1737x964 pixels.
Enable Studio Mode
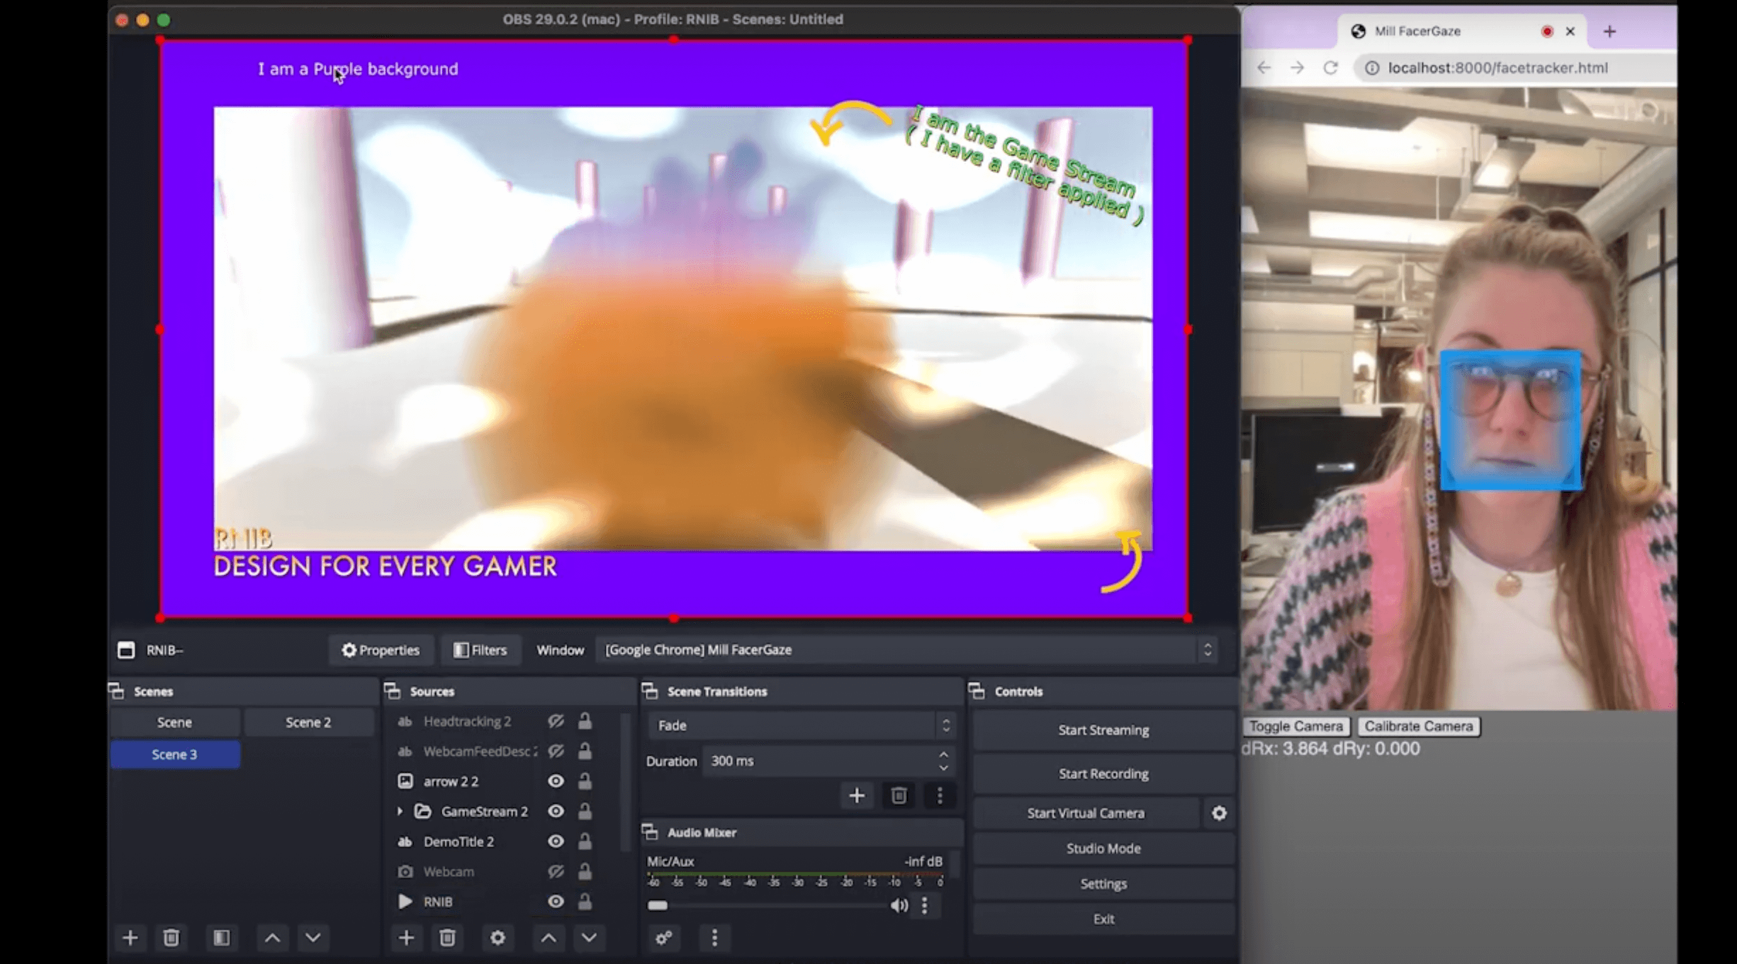pyautogui.click(x=1103, y=849)
